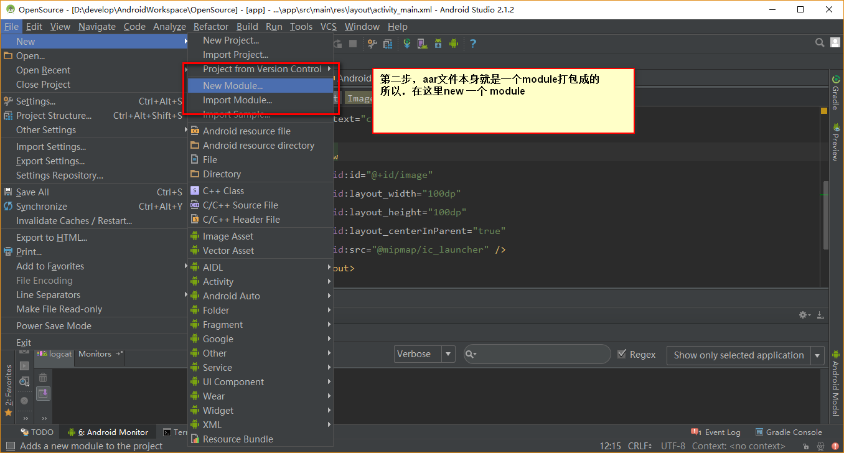844x453 pixels.
Task: Click the screen record icon in monitor sidebar
Action: [x=24, y=366]
